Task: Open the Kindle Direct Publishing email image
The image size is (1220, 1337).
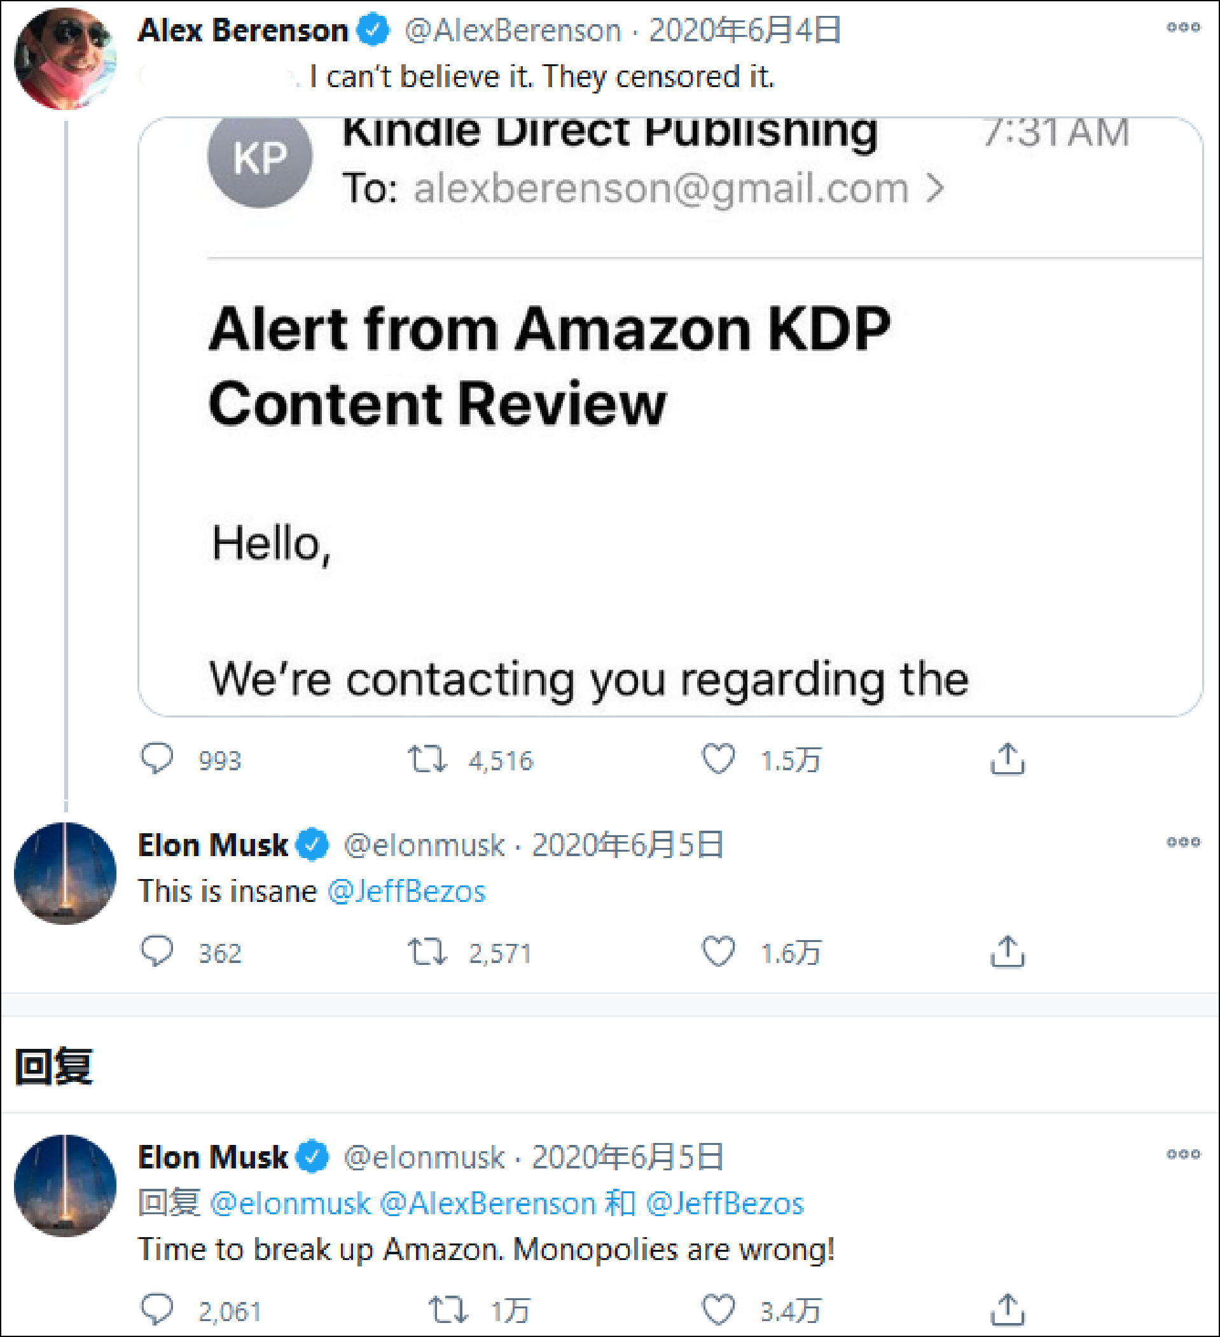Action: pyautogui.click(x=670, y=417)
